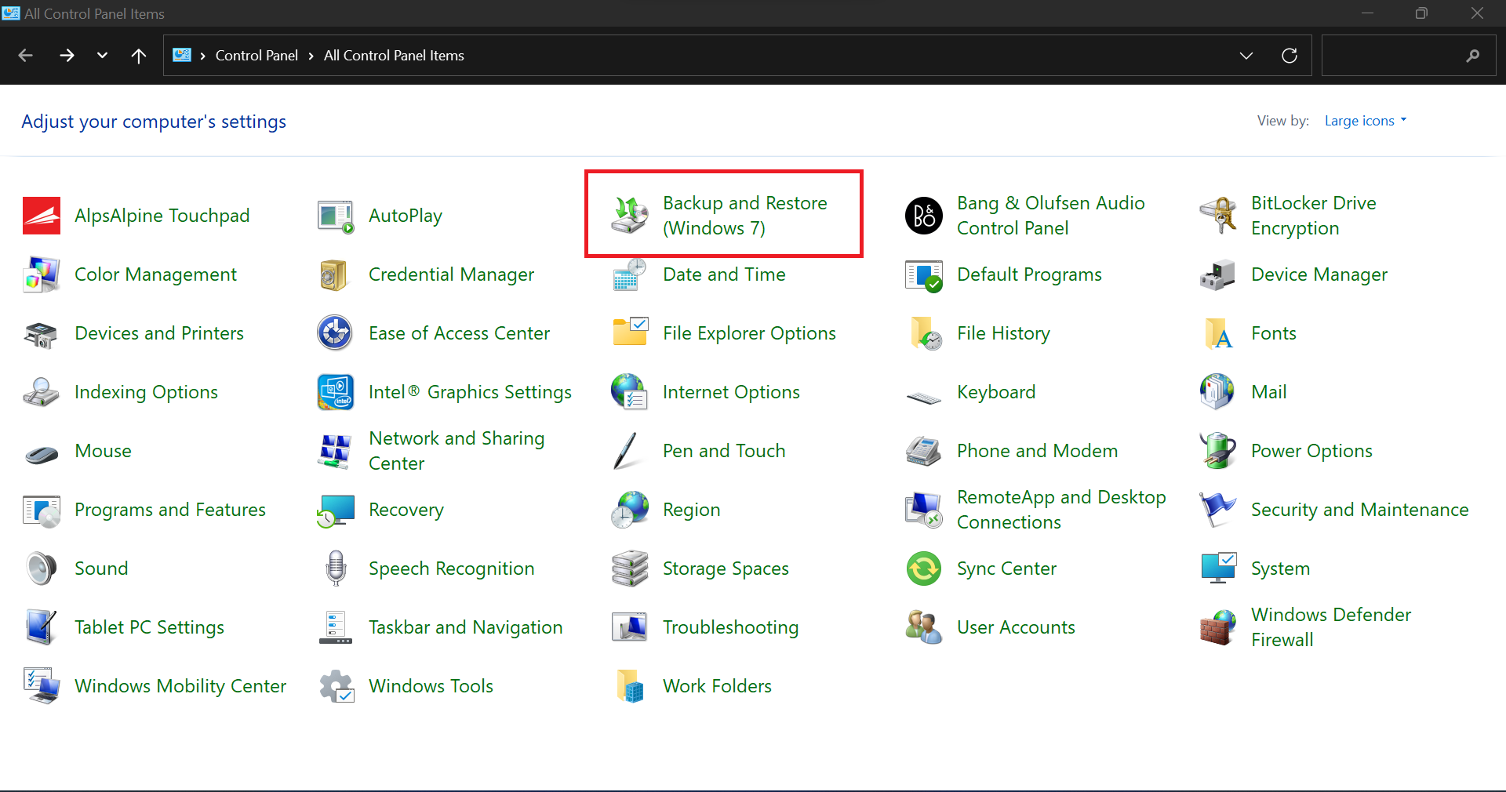
Task: Open Bang & Olufsen Audio Control Panel icon
Action: [x=924, y=216]
